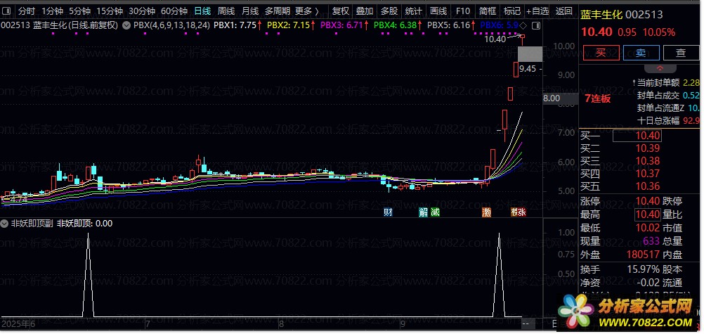Click the 减 event marker on chart
This screenshot has height=334, width=704.
pos(435,212)
